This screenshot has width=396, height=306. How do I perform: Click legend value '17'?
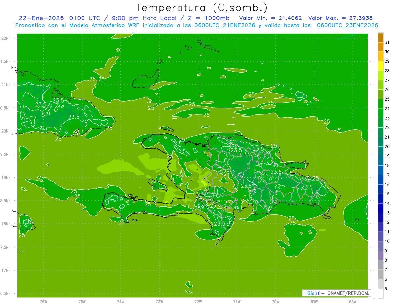coord(387,175)
